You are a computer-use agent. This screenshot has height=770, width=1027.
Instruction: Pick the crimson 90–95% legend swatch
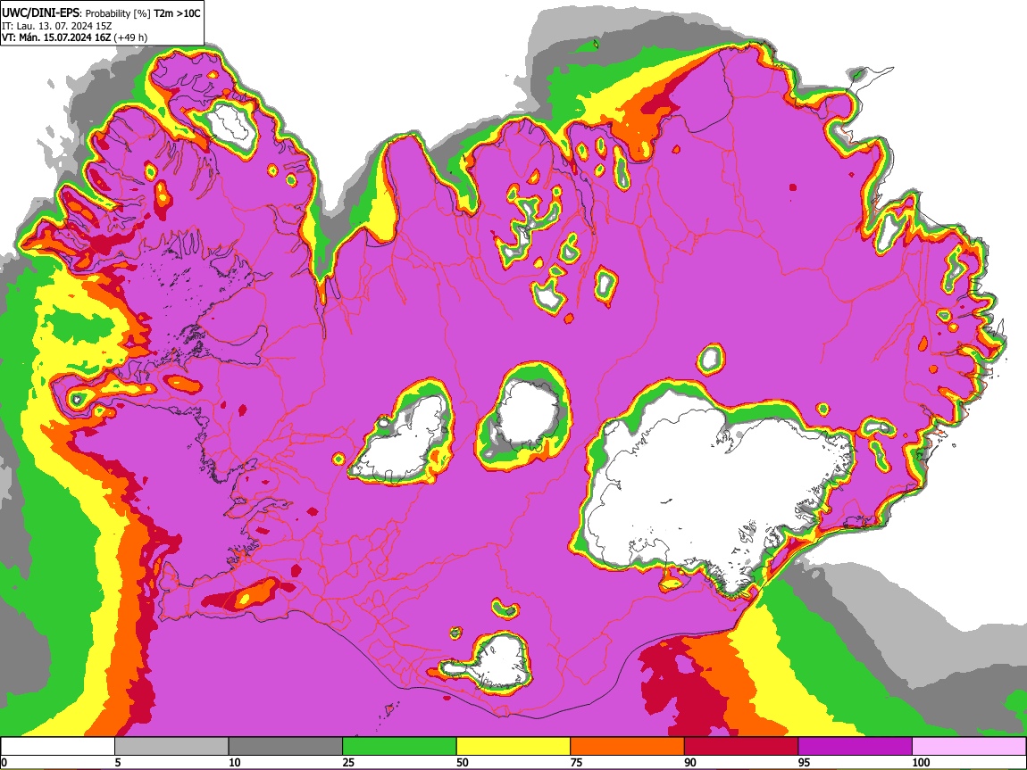(741, 746)
